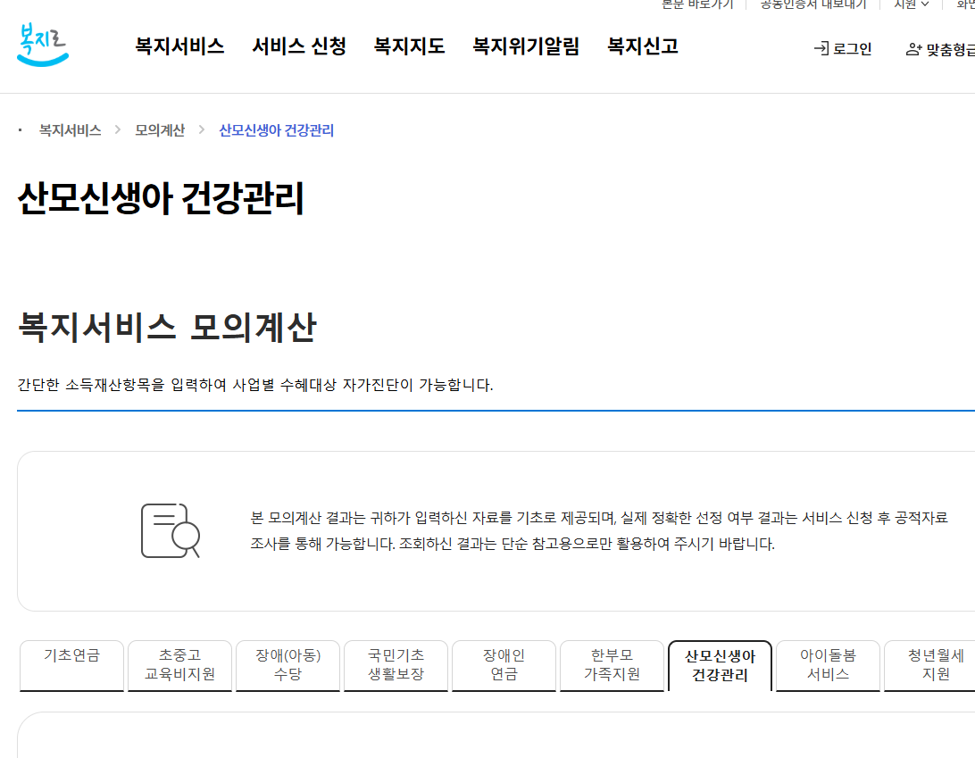Select the 한부모 가족지원 tab
Viewport: 975px width, 758px height.
pos(612,665)
